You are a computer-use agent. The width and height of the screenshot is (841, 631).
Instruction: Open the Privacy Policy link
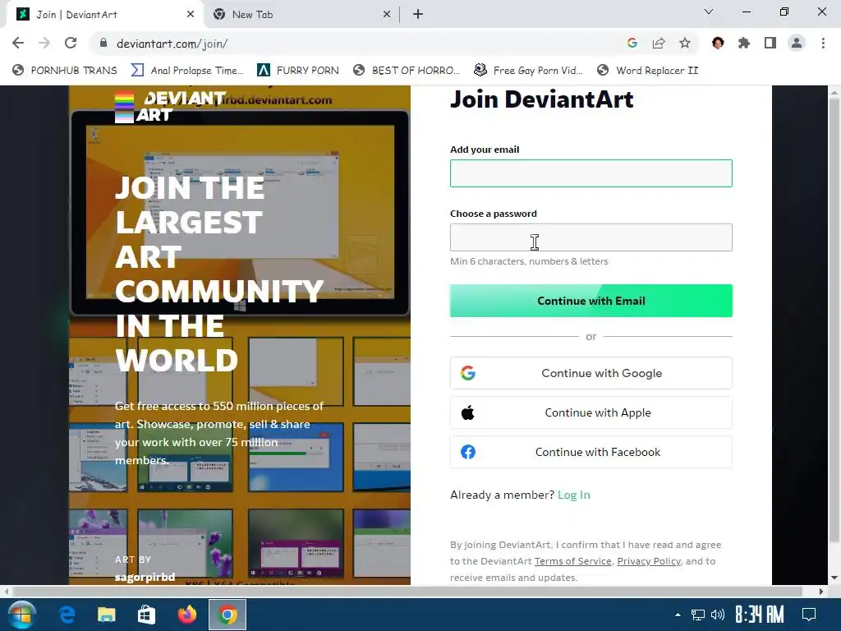click(x=649, y=561)
